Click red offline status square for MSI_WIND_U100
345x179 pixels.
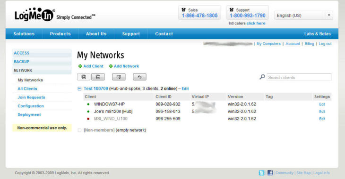coord(88,119)
